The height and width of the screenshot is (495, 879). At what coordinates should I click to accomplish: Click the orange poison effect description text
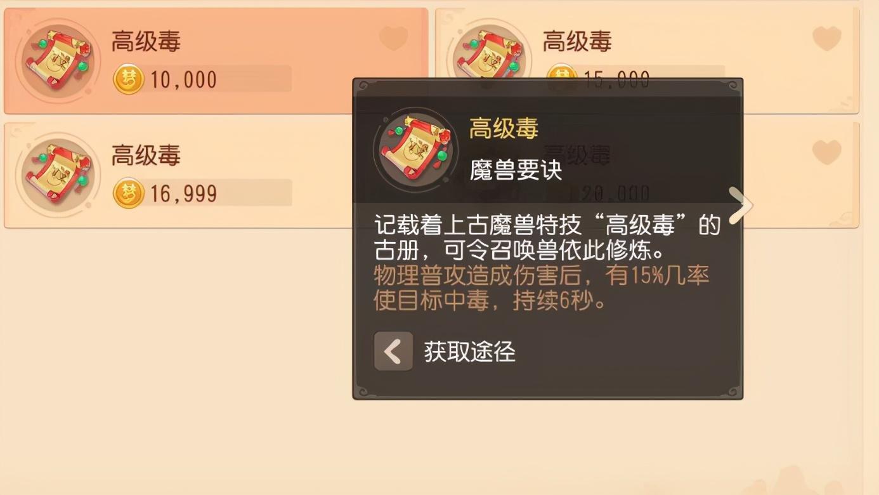click(541, 288)
